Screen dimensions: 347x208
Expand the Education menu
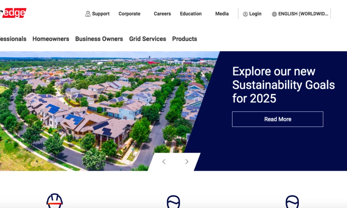(191, 14)
